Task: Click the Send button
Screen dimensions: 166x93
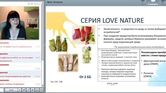Action: point(11,90)
